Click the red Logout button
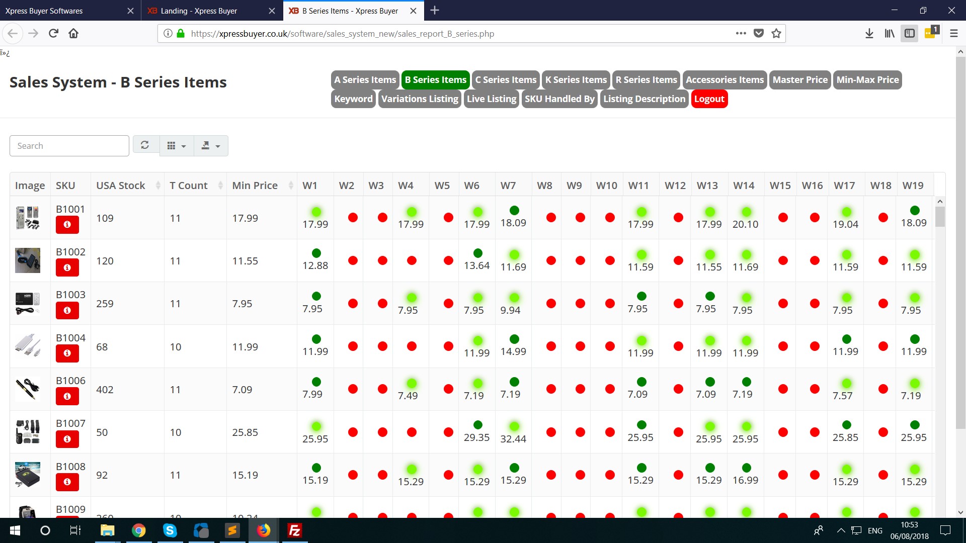 pyautogui.click(x=709, y=99)
